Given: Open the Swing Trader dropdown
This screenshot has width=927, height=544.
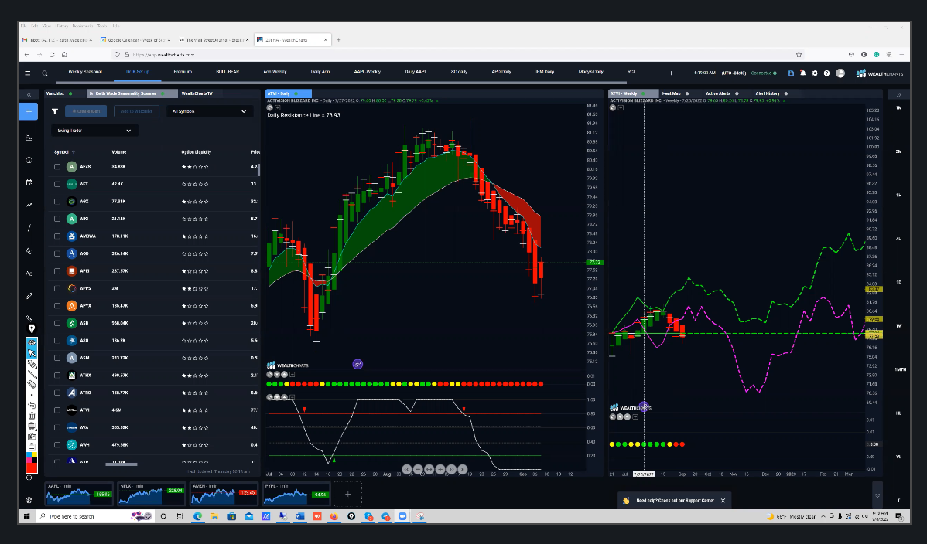Looking at the screenshot, I should (x=94, y=131).
